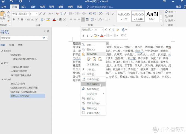Image resolution: width=186 pixels, height=134 pixels.
Task: Choose 超链接(H) in context menu
Action: coord(93,108)
